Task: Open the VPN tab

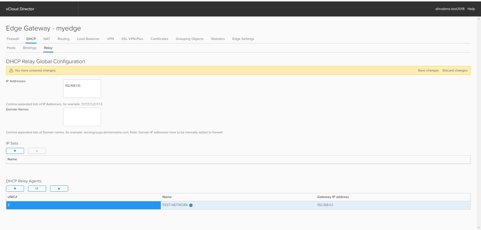Action: pyautogui.click(x=110, y=39)
